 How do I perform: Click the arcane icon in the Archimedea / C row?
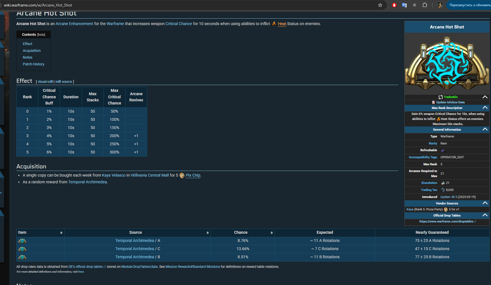pos(22,249)
